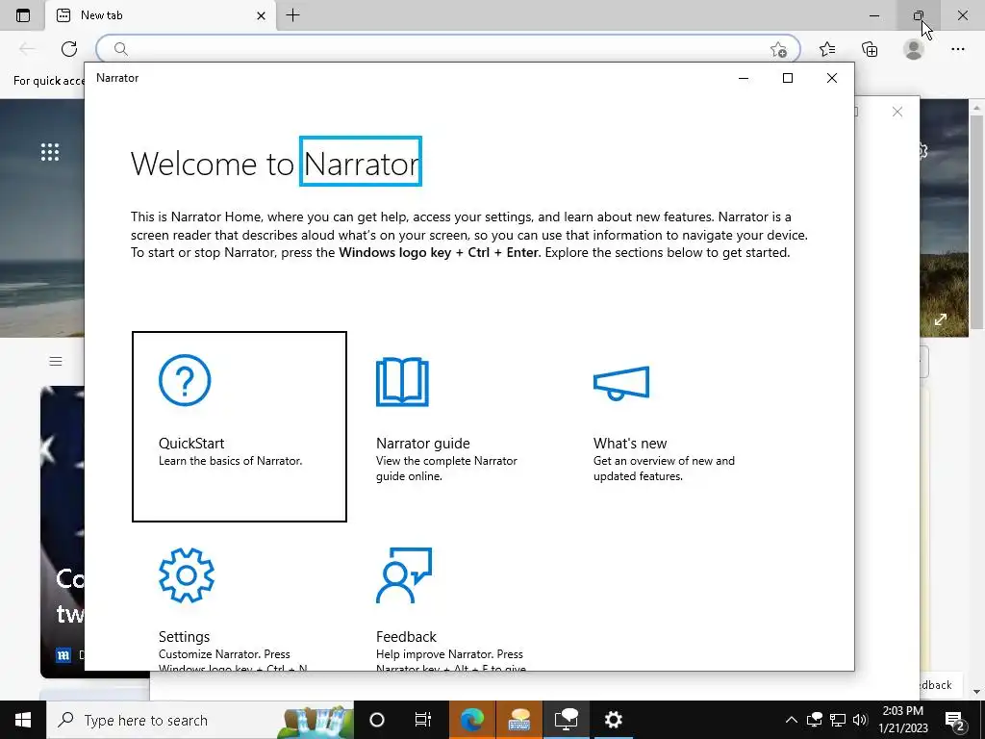Screen dimensions: 985x739
Task: Open the Edge Favorites list icon
Action: (827, 49)
